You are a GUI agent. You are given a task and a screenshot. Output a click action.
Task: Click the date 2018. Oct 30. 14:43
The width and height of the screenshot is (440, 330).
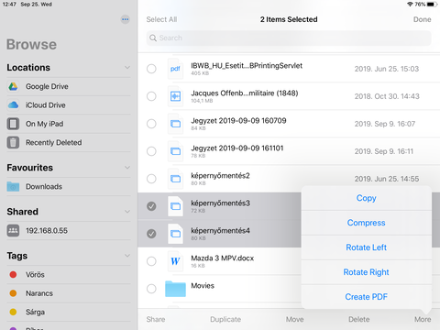point(387,96)
